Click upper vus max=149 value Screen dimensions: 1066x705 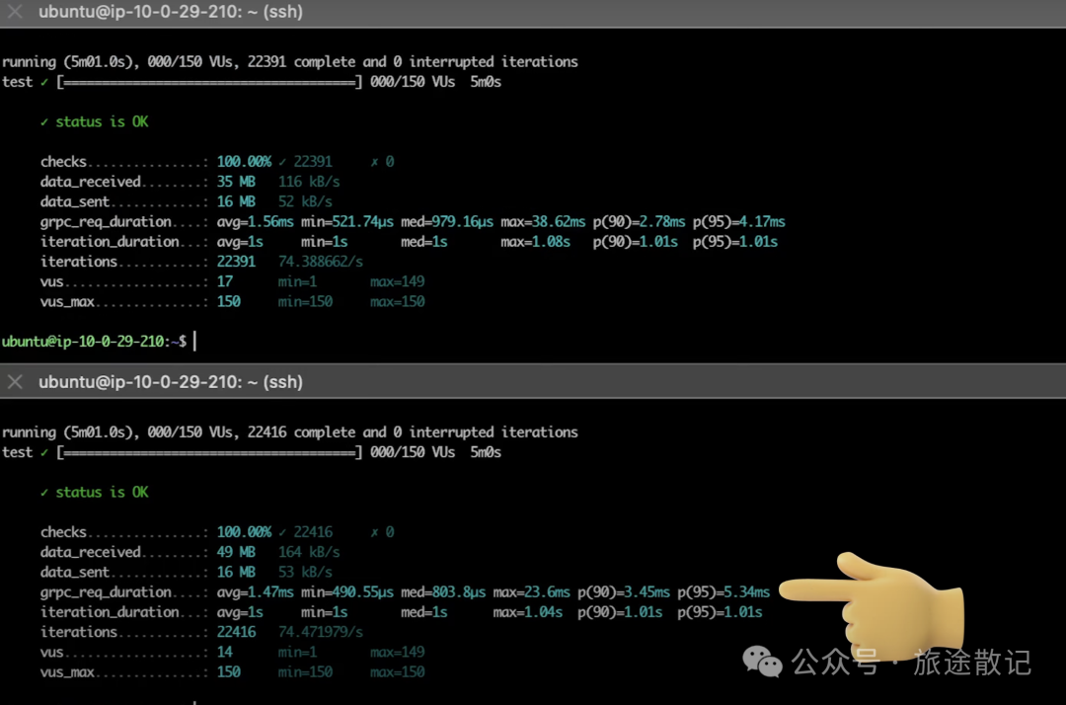397,281
